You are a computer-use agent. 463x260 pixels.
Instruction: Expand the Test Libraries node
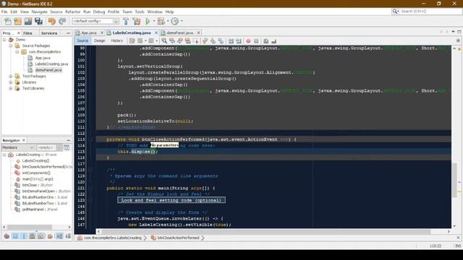coord(11,88)
